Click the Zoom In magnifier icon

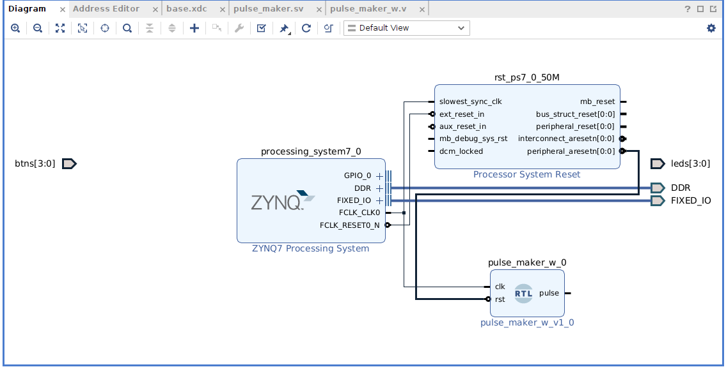[15, 28]
